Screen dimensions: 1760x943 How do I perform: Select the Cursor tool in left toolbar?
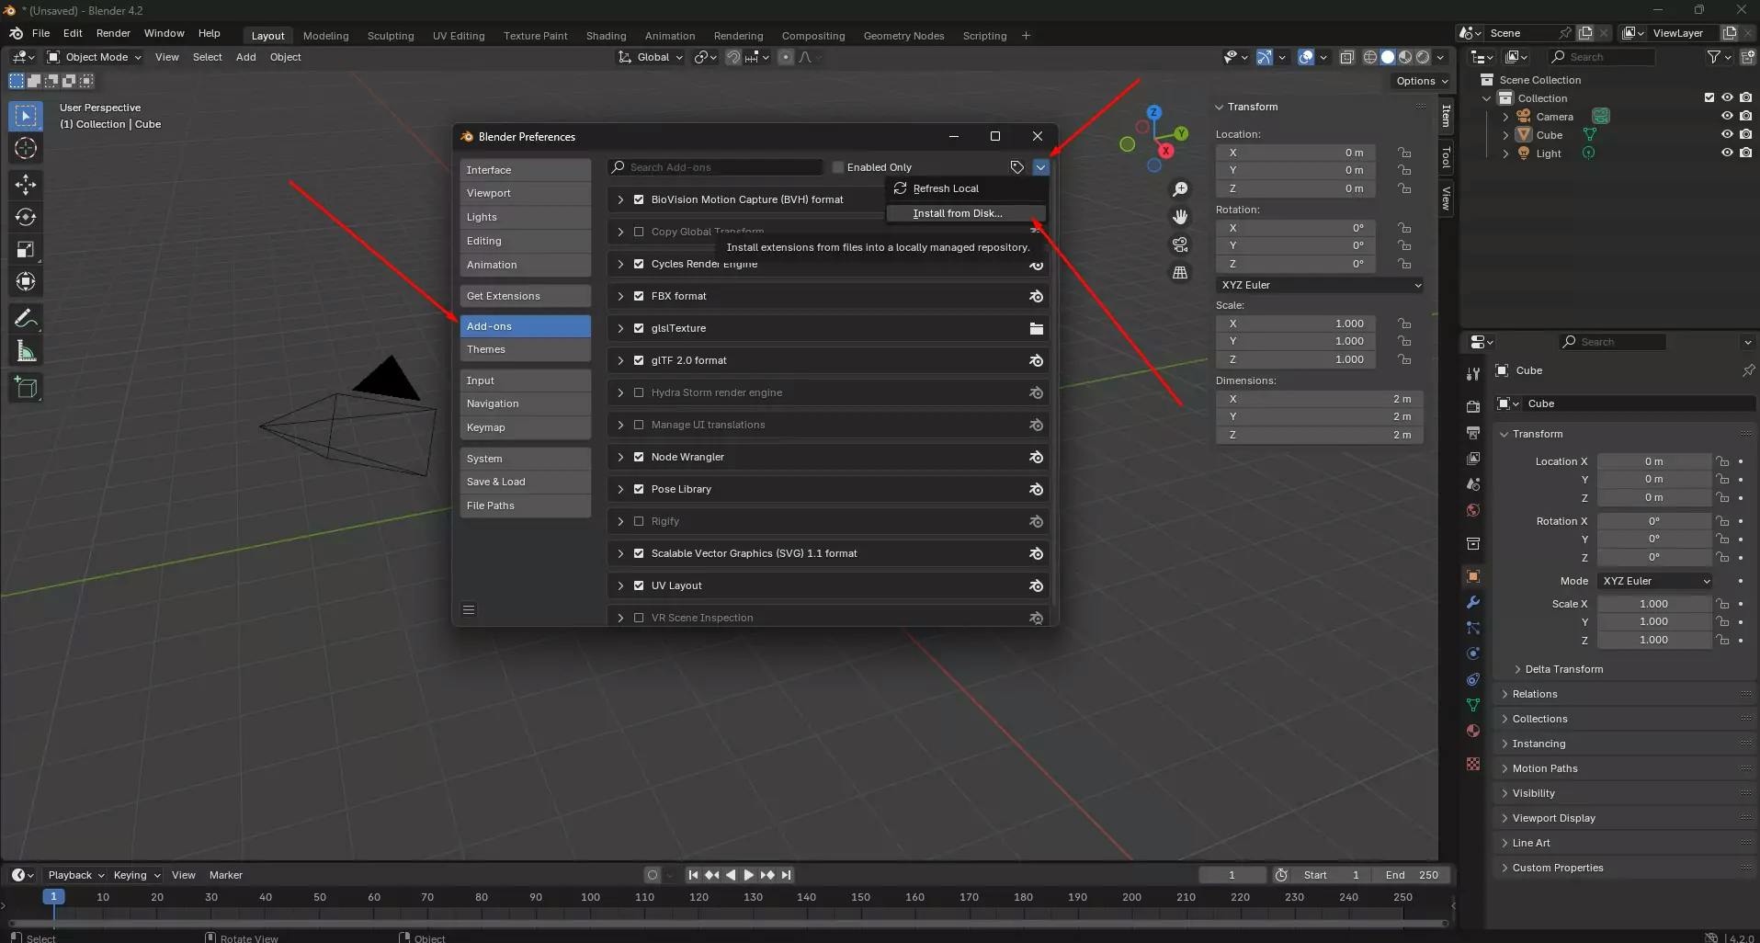(x=26, y=148)
